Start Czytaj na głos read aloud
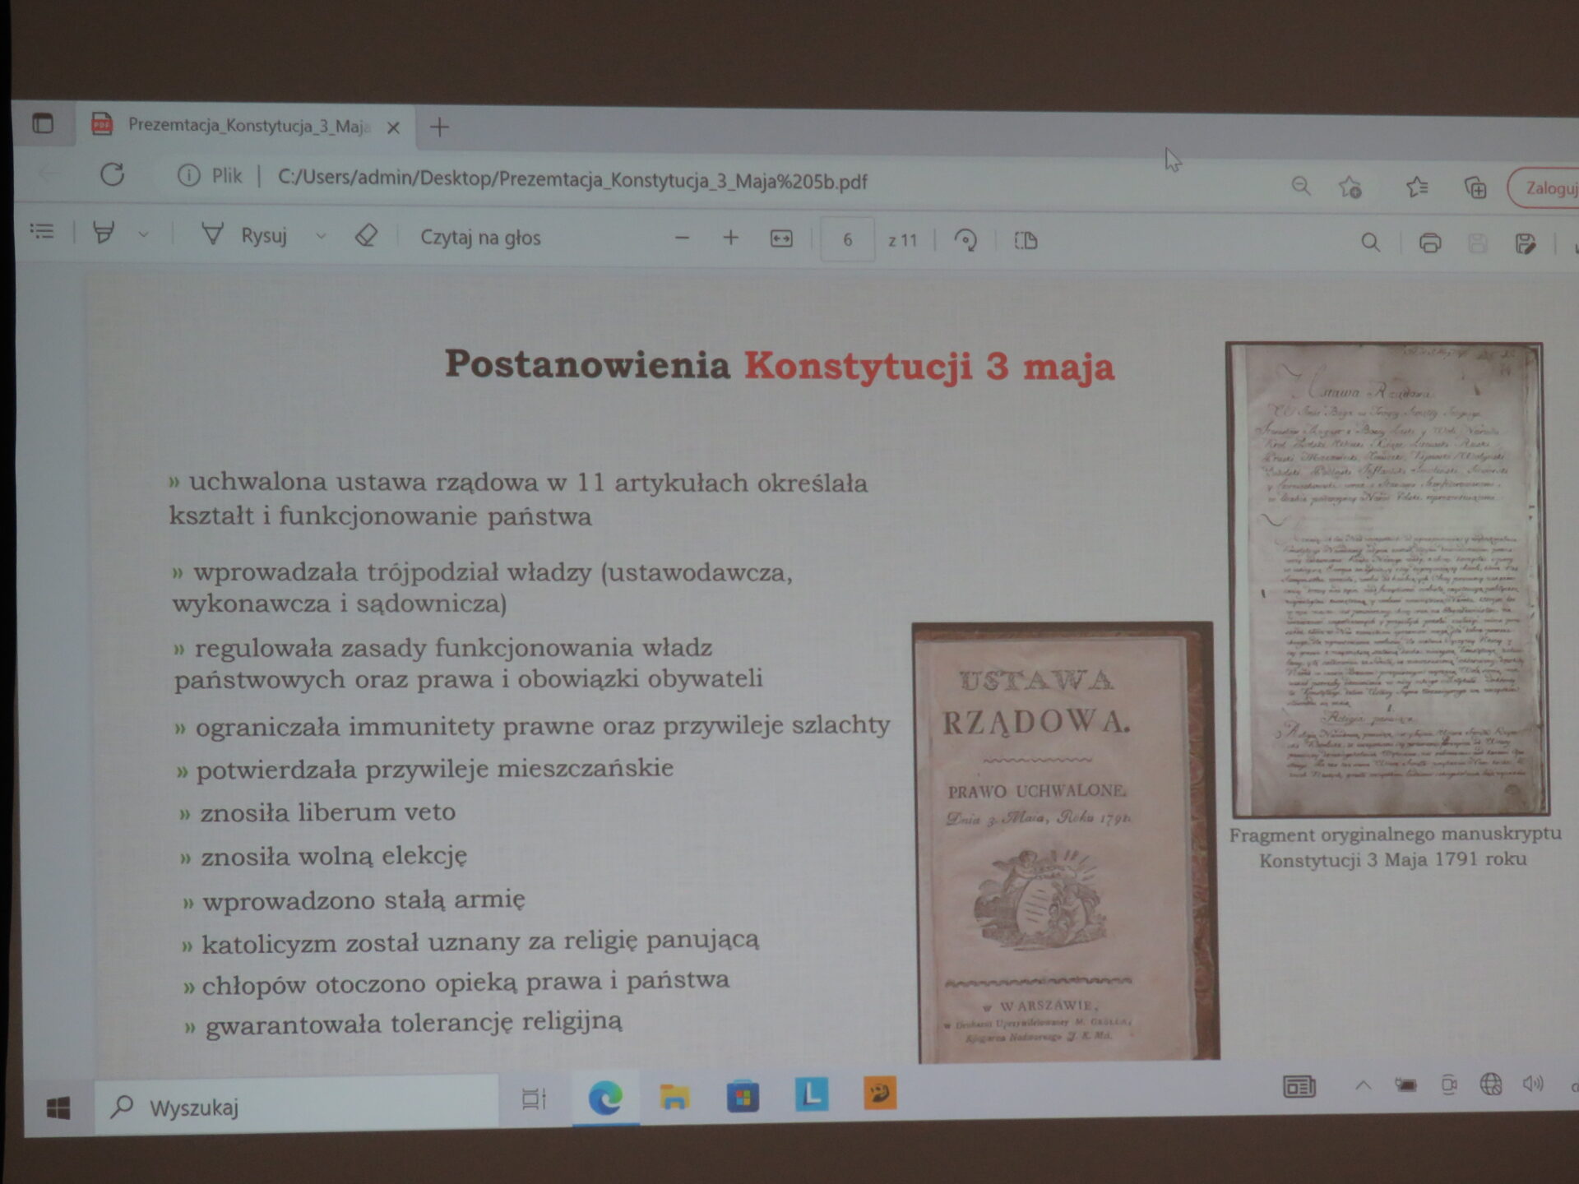 [x=480, y=238]
